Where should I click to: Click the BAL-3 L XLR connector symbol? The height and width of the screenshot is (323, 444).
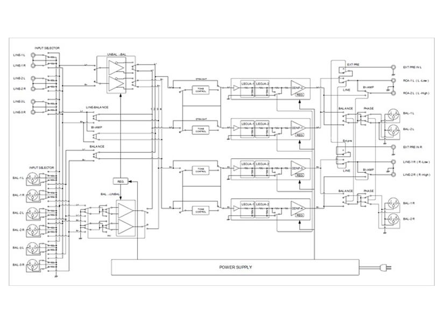(33, 249)
